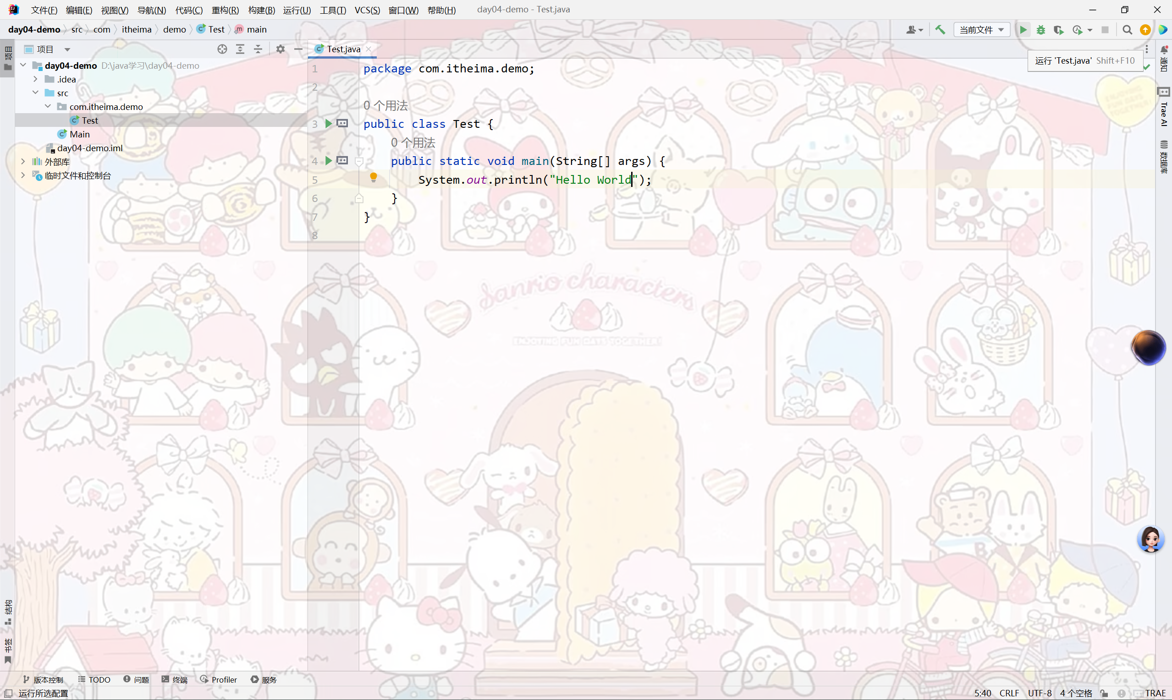Collapse all in project panel
Viewport: 1172px width, 700px height.
pos(258,49)
